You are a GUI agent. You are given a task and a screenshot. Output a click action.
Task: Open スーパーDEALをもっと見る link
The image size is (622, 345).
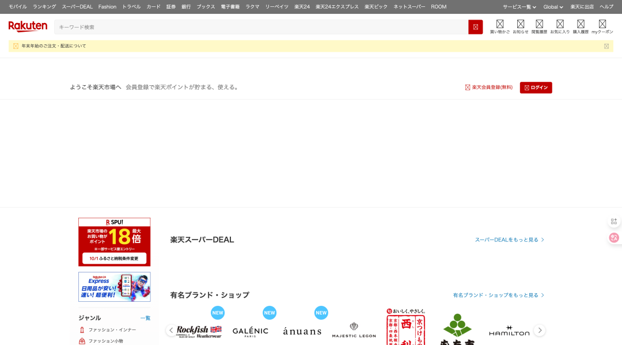[509, 240]
